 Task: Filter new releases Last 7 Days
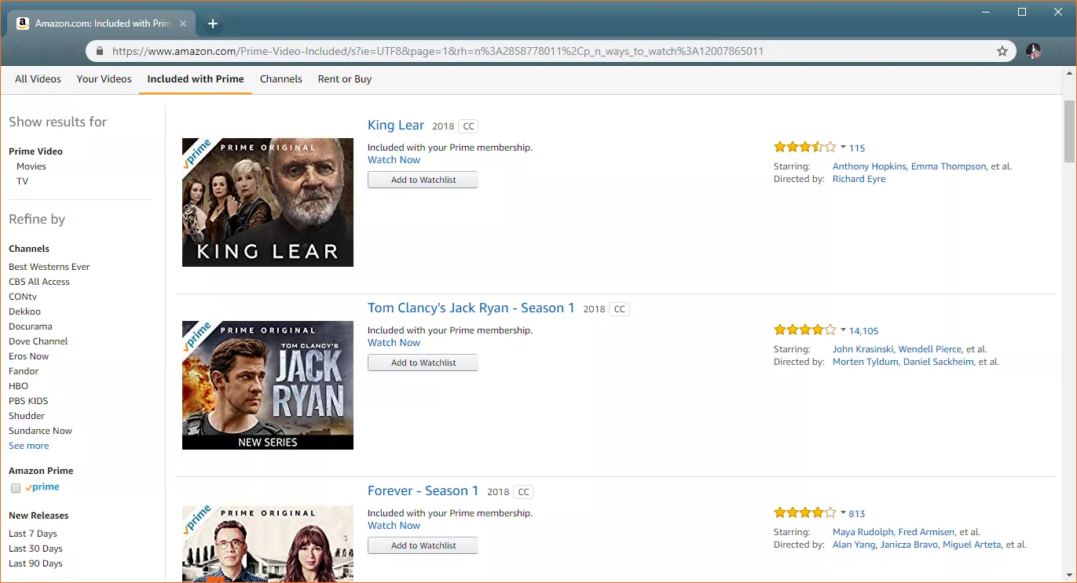pos(33,534)
